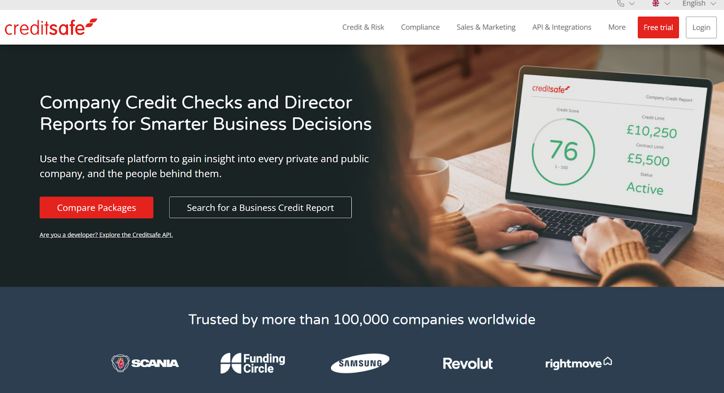This screenshot has height=393, width=724.
Task: Click the Scania logo
Action: (145, 363)
